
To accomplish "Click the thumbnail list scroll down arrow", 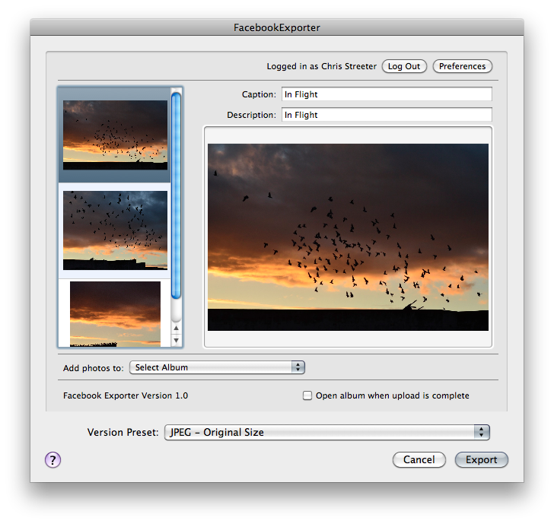I will (177, 341).
